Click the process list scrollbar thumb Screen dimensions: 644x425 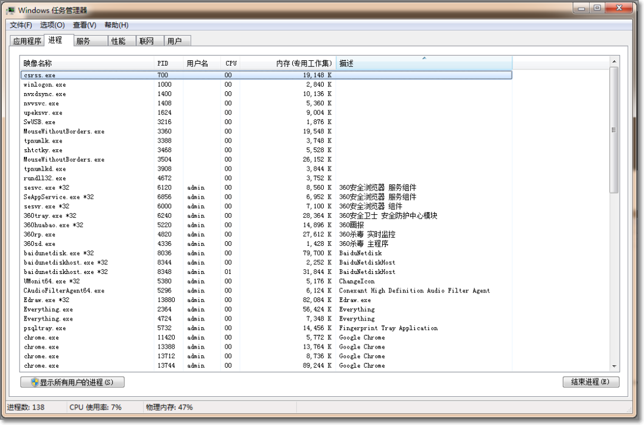[x=614, y=130]
